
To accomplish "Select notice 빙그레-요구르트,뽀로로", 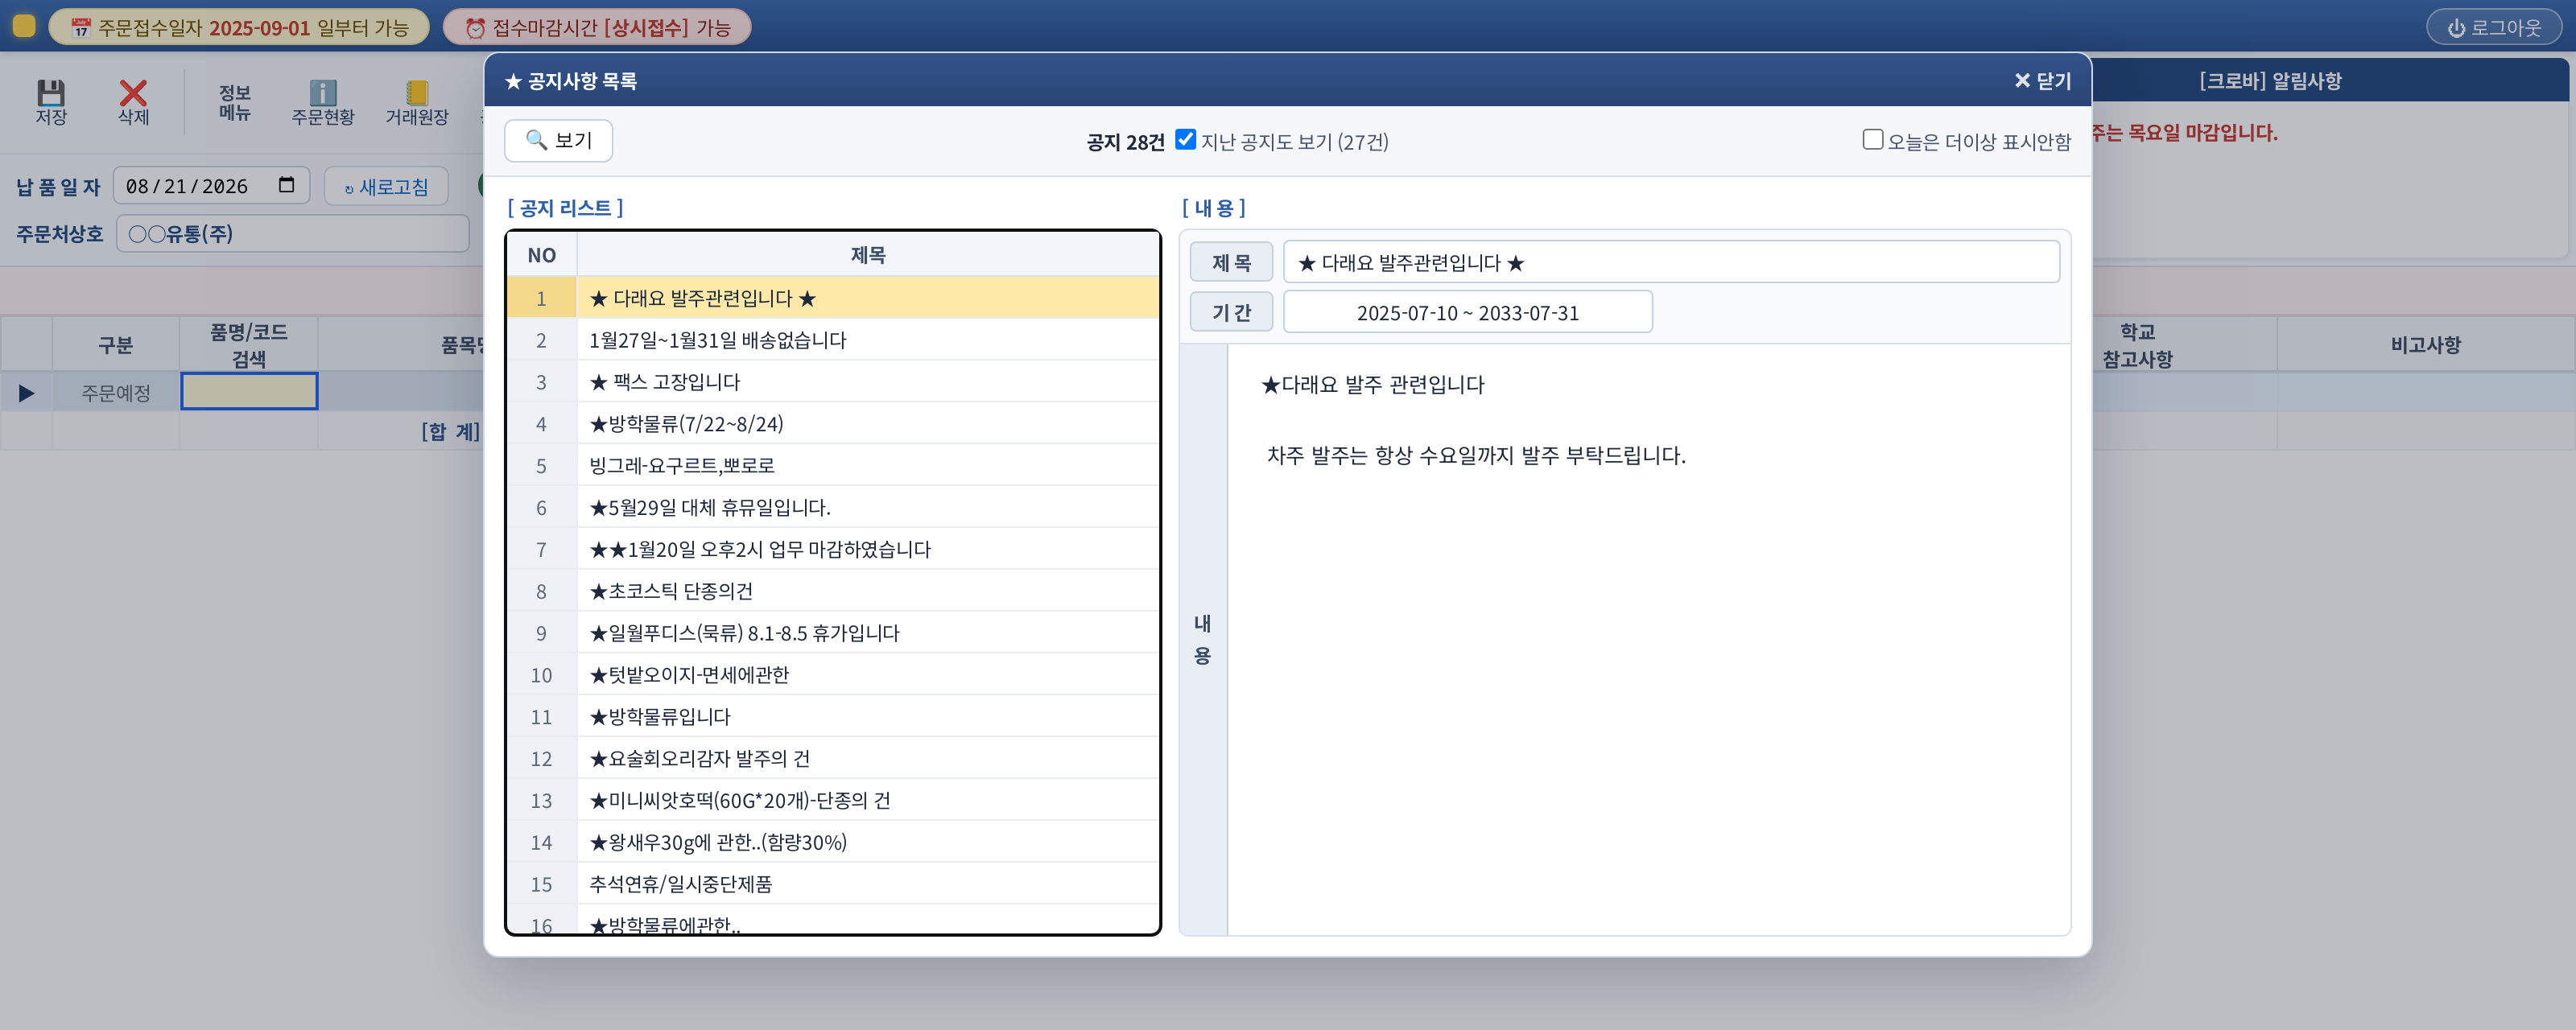I will point(833,466).
